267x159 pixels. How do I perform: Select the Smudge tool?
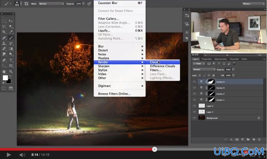pyautogui.click(x=4, y=54)
